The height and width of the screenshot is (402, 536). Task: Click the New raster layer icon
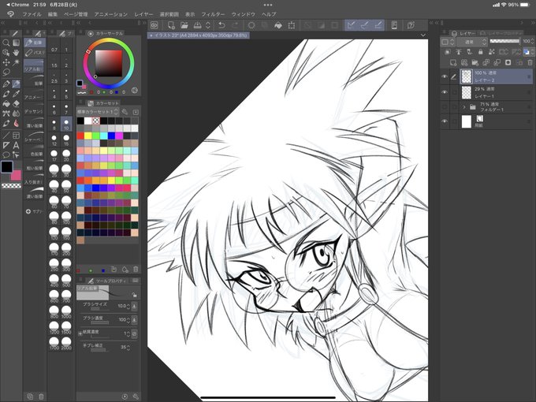click(453, 62)
